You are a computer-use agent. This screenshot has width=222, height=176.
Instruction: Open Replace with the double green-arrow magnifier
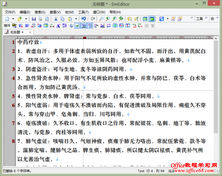tap(121, 19)
